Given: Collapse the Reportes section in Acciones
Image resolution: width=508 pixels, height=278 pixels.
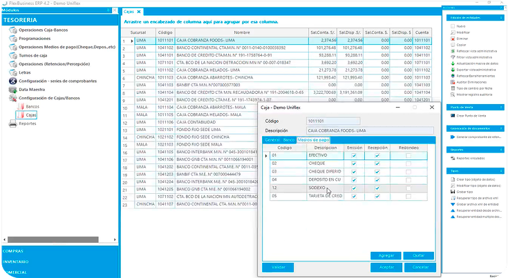Looking at the screenshot, I should pyautogui.click(x=499, y=149).
